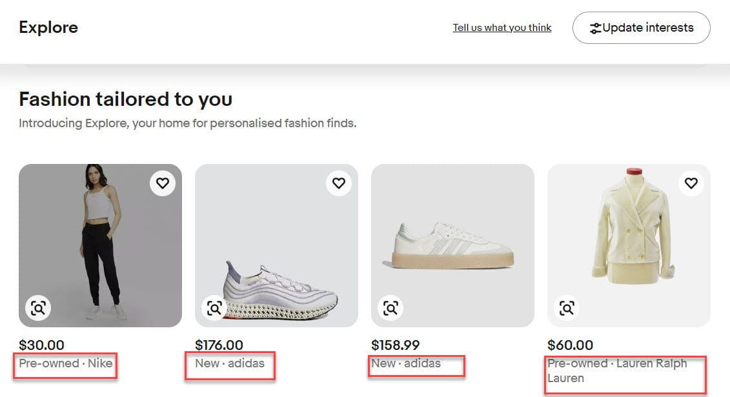
Task: Click Pre-owned · Lauren Ralph Lauren label
Action: [616, 371]
